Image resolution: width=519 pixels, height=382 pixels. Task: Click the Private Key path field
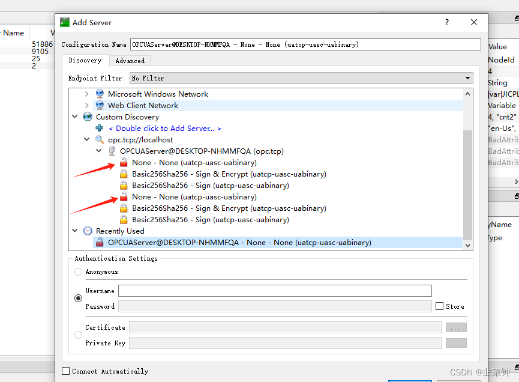[x=285, y=343]
